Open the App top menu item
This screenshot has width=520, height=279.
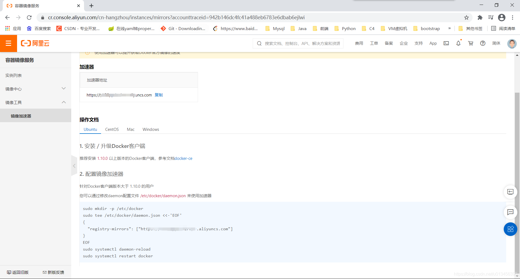pyautogui.click(x=433, y=43)
